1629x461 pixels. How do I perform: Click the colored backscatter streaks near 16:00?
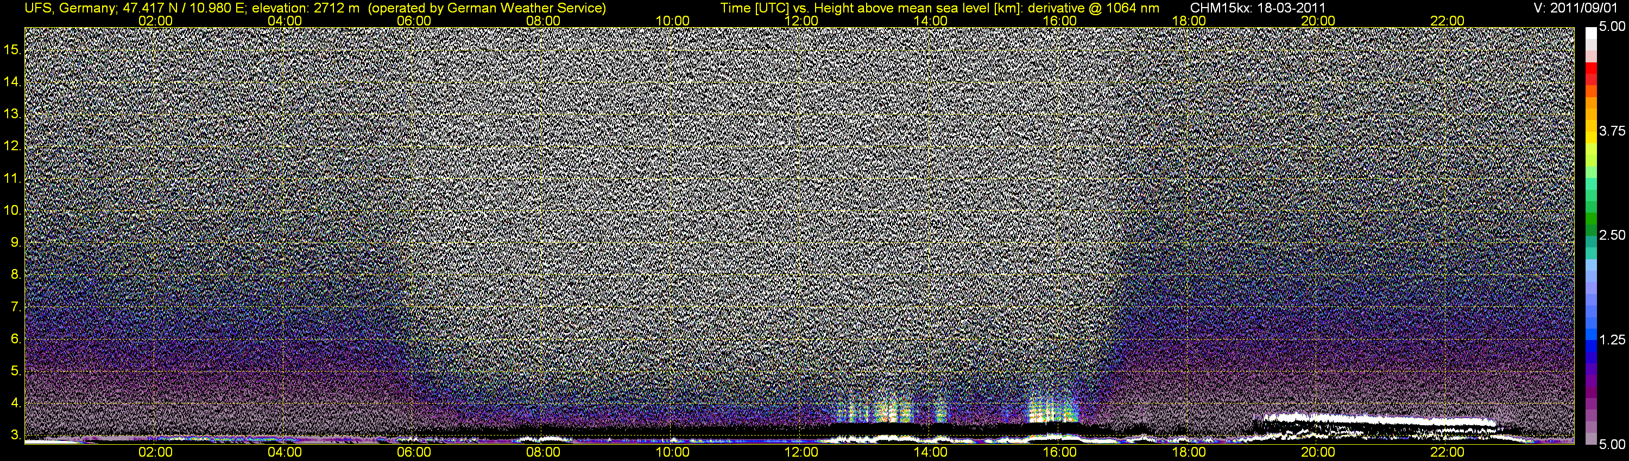(1051, 407)
